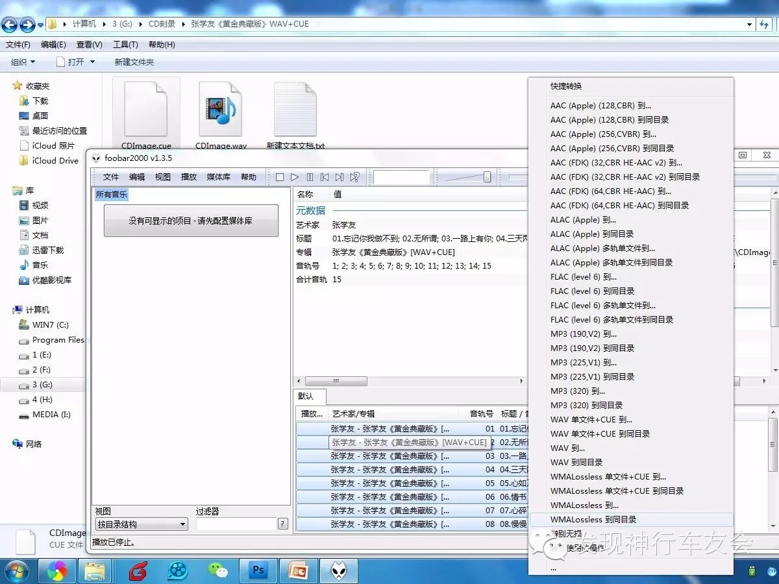The width and height of the screenshot is (779, 584).
Task: Open address bar history dropdown arrow
Action: coord(750,24)
